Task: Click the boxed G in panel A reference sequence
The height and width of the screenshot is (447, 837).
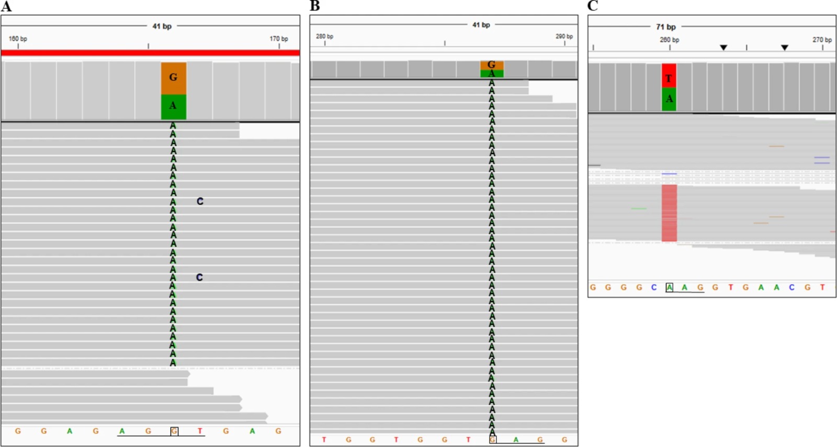Action: [174, 431]
